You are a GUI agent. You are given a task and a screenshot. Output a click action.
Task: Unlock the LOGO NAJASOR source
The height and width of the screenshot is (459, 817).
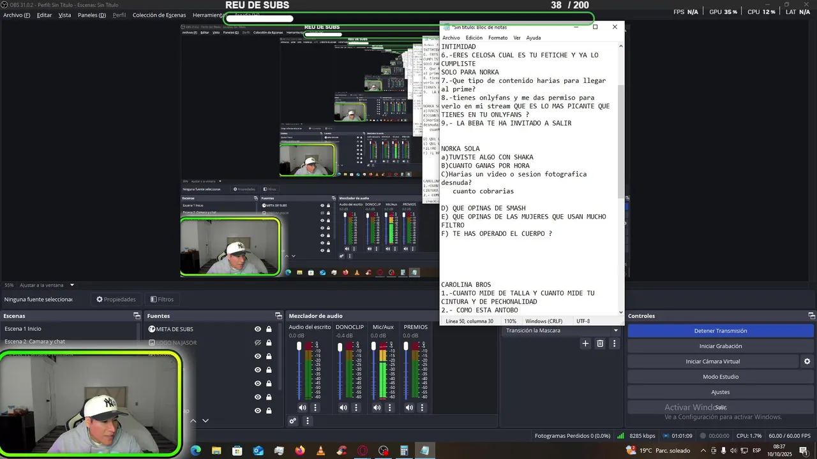(x=269, y=342)
